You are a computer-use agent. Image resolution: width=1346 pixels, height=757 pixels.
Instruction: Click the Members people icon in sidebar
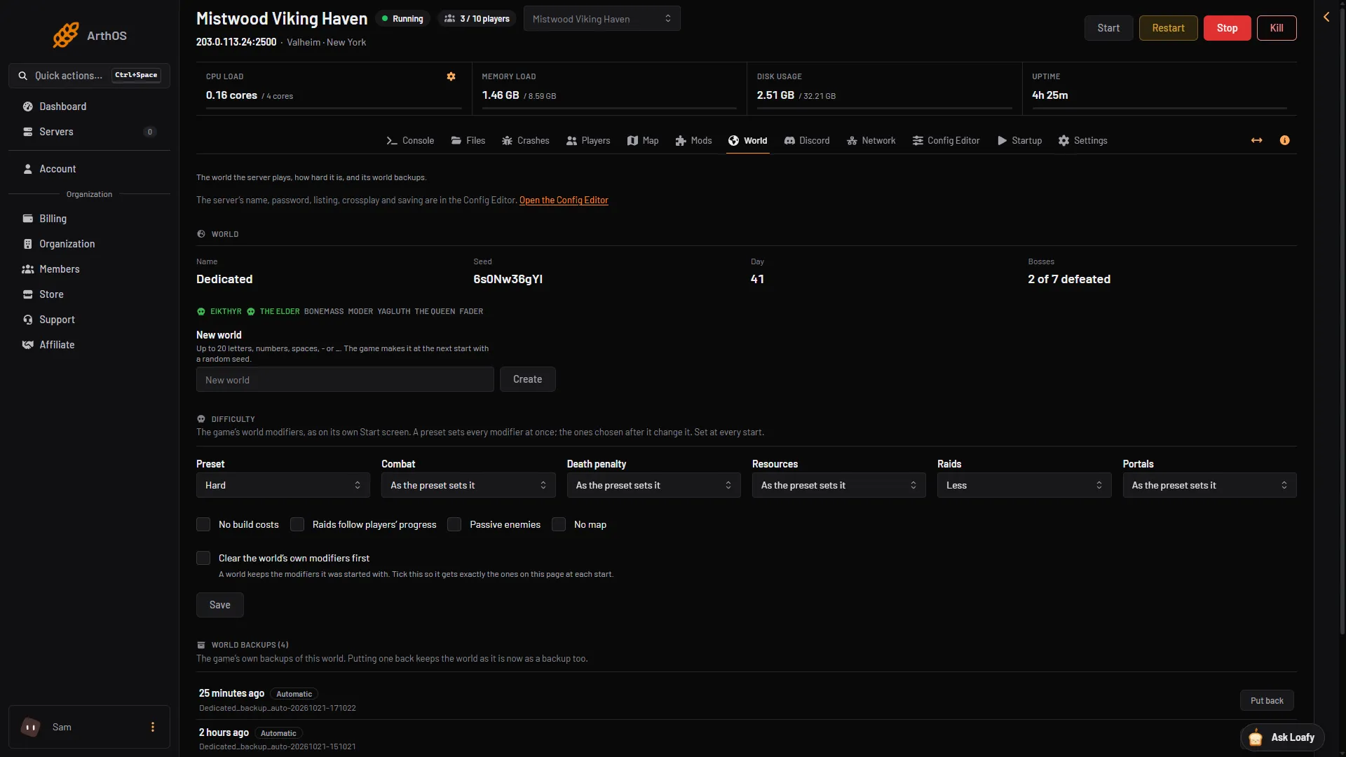pos(28,269)
